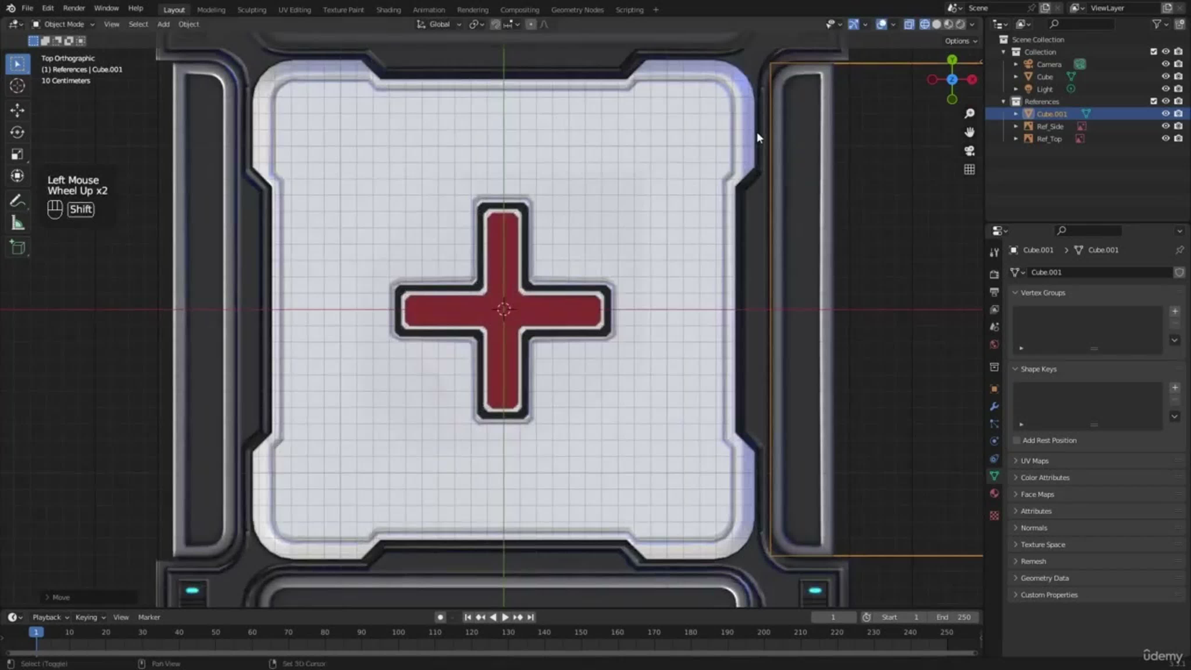
Task: Click the Marker menu in timeline
Action: pos(149,617)
